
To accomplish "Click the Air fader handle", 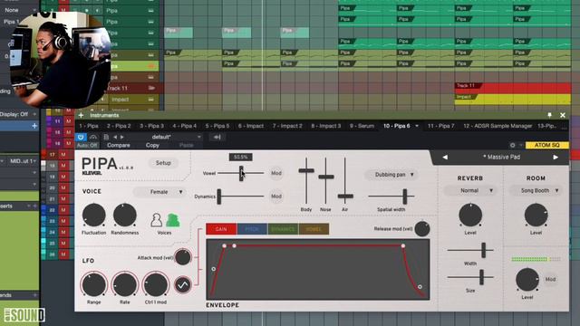I will pyautogui.click(x=345, y=197).
